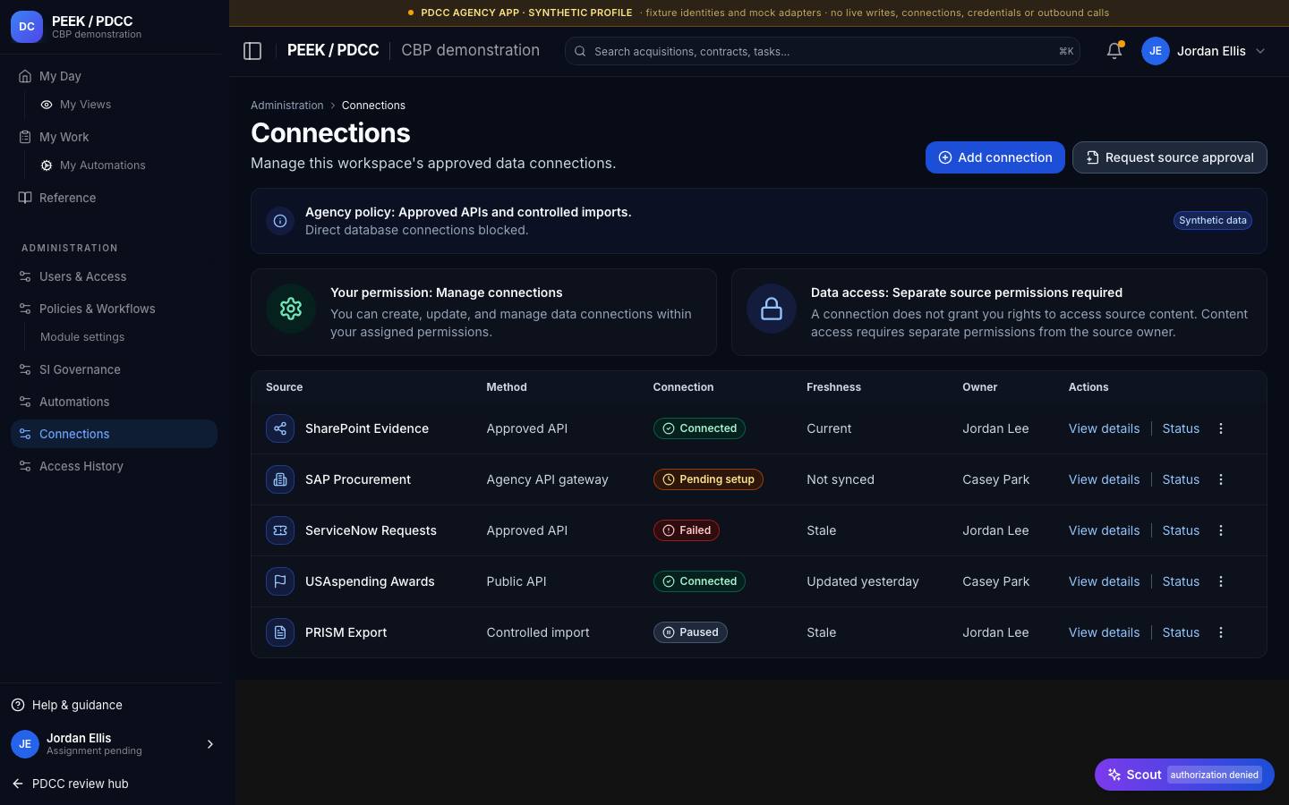The height and width of the screenshot is (805, 1289).
Task: Click the Add connection button
Action: [995, 157]
